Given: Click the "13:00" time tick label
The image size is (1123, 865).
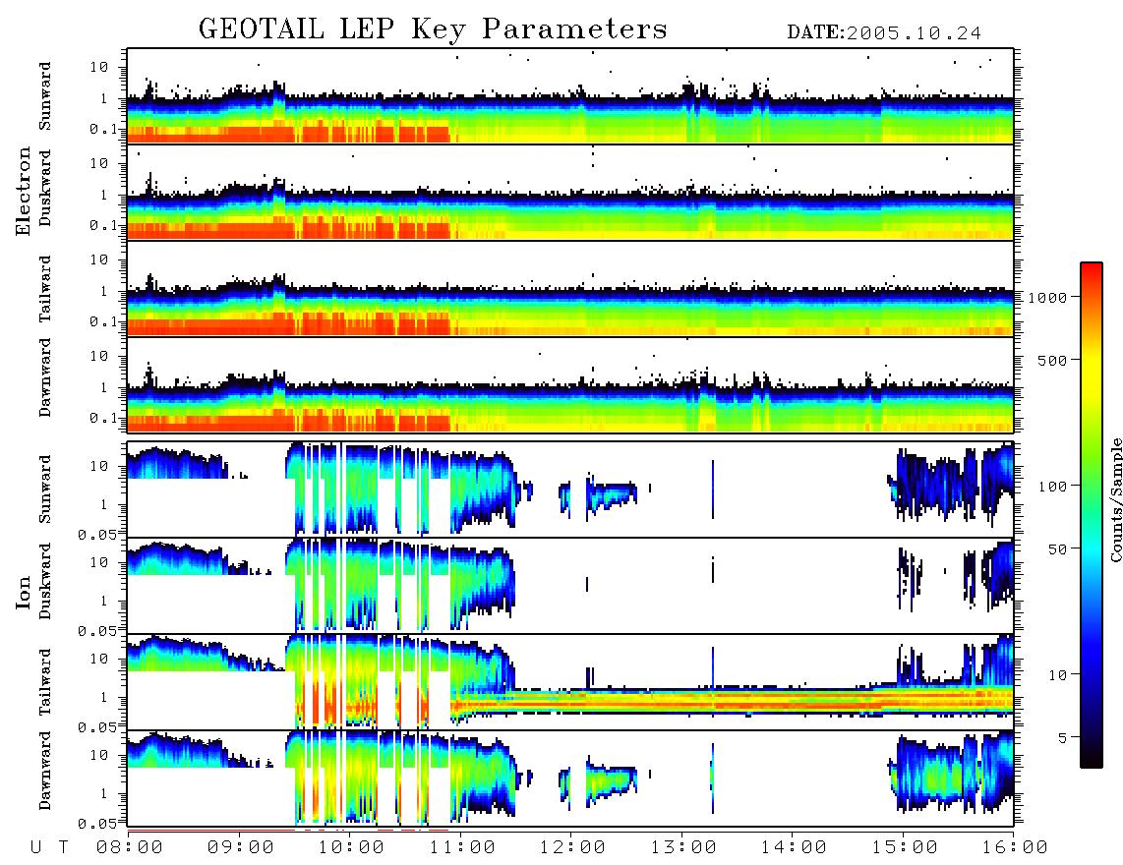Looking at the screenshot, I should (683, 847).
